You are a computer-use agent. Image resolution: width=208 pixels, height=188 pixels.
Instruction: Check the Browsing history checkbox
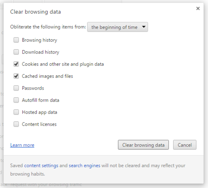click(16, 40)
